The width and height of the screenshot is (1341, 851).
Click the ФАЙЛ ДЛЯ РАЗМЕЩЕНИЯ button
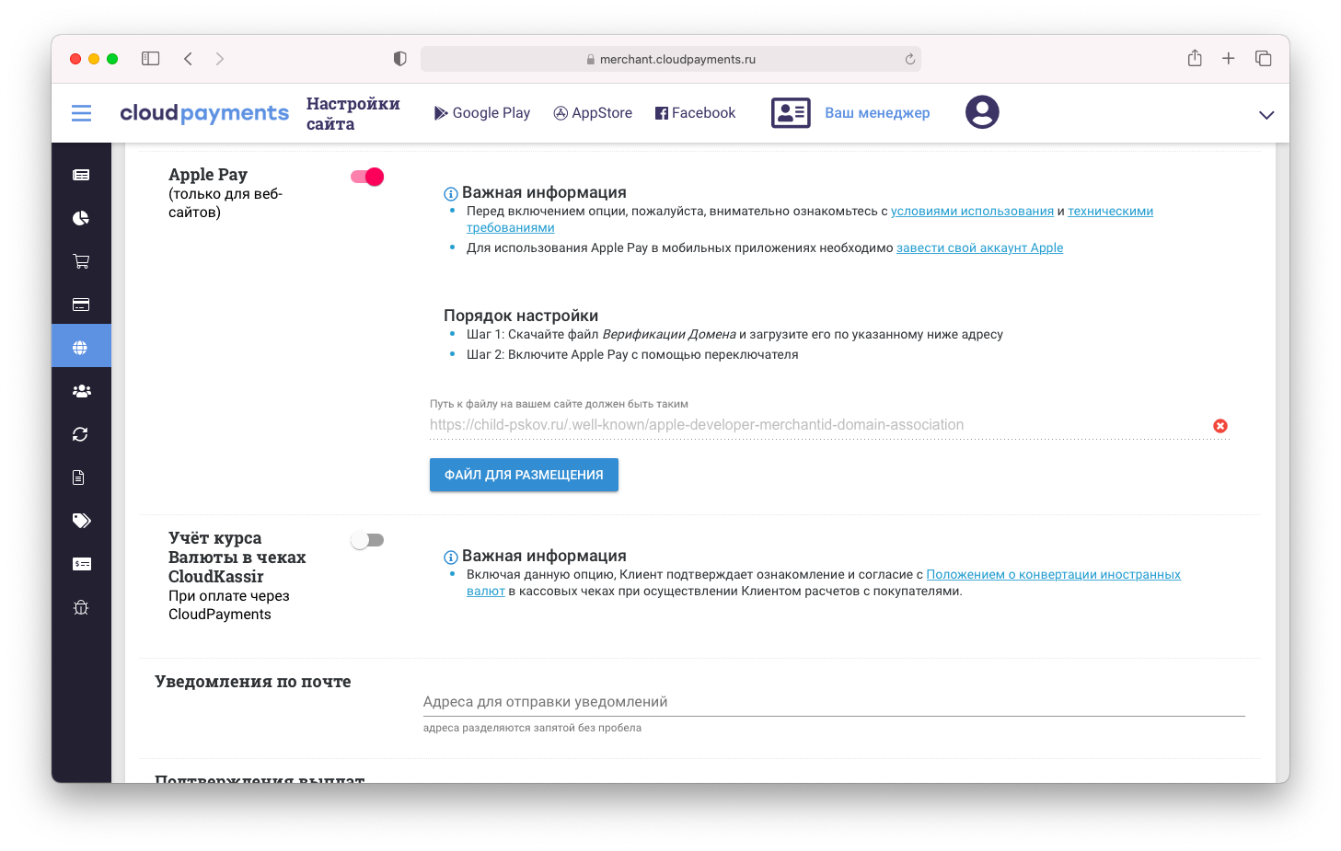pyautogui.click(x=524, y=475)
